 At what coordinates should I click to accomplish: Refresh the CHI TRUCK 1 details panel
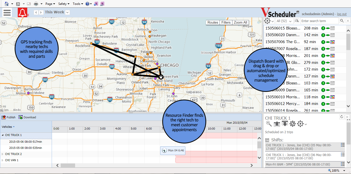coord(341,117)
